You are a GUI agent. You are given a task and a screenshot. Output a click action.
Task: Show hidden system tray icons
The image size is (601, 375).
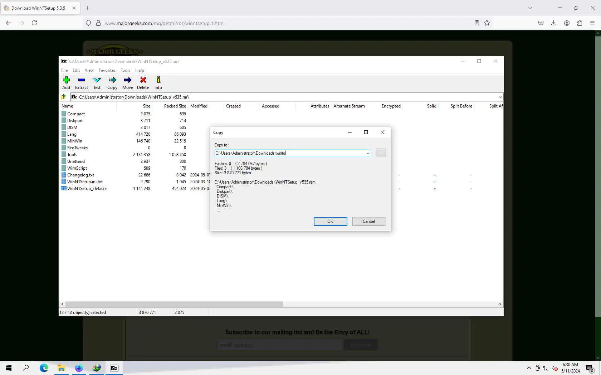(x=529, y=368)
